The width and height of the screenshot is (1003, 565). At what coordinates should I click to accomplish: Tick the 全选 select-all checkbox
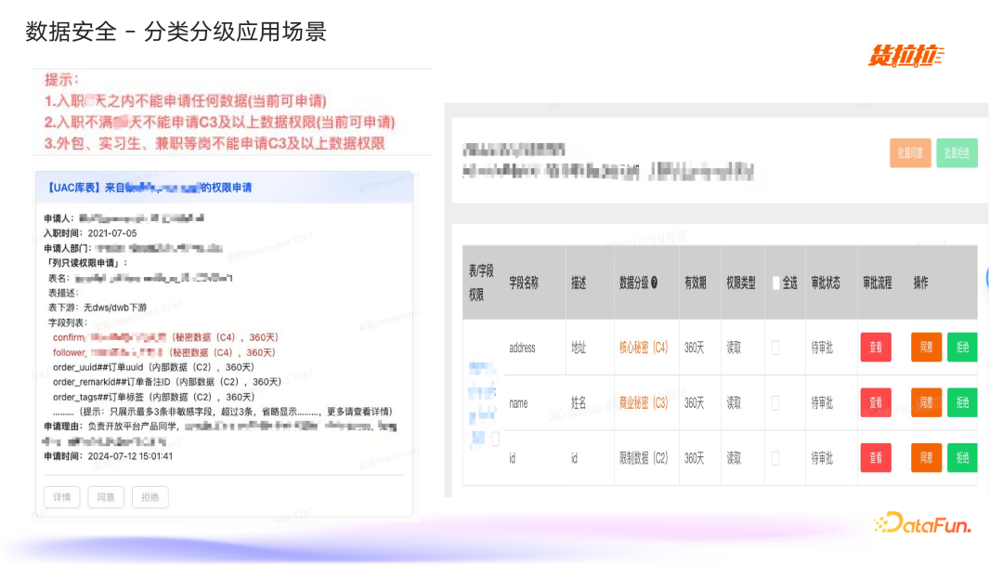click(x=775, y=282)
